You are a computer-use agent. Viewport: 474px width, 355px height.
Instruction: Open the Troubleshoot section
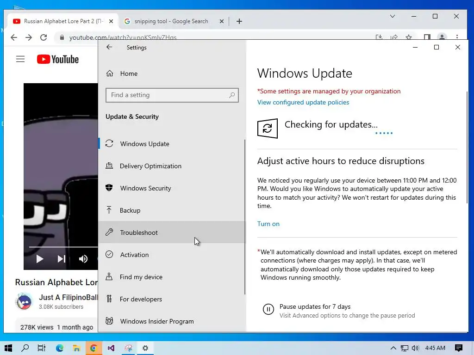click(x=172, y=233)
